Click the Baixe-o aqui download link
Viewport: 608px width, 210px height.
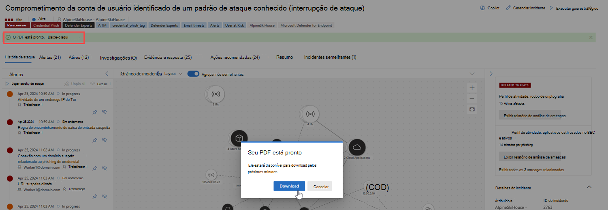[58, 37]
